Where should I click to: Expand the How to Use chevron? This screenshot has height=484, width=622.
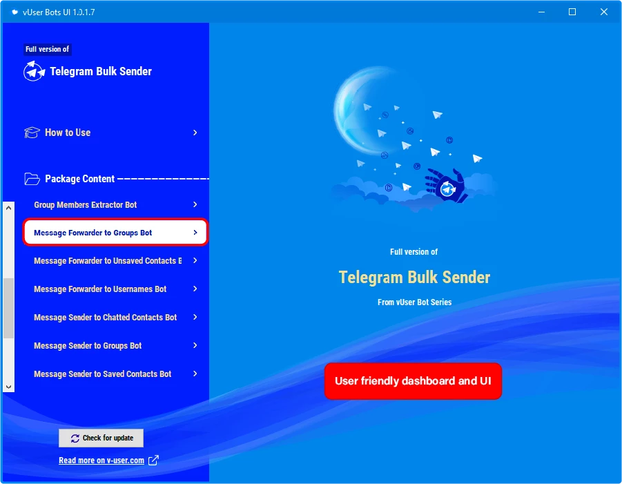coord(195,133)
